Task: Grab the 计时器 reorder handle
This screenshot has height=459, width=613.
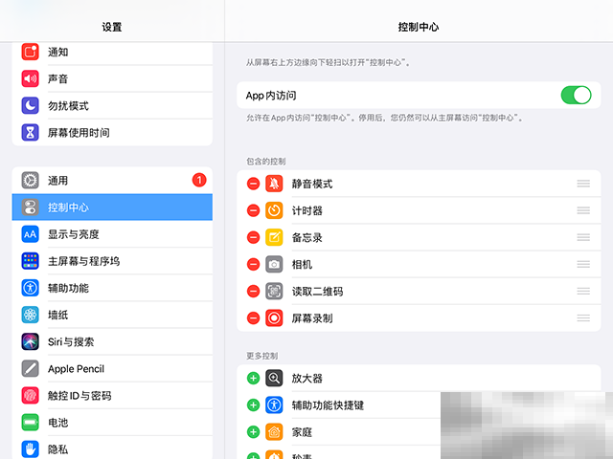Action: point(583,210)
